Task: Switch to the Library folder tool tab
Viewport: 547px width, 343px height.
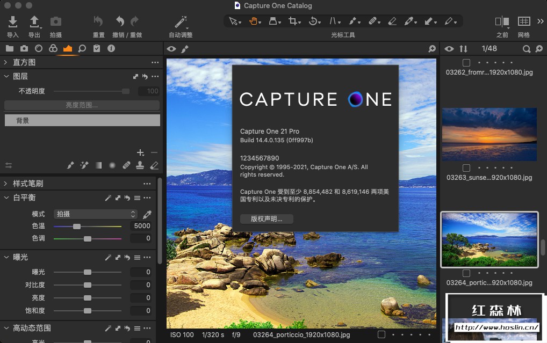Action: [10, 49]
